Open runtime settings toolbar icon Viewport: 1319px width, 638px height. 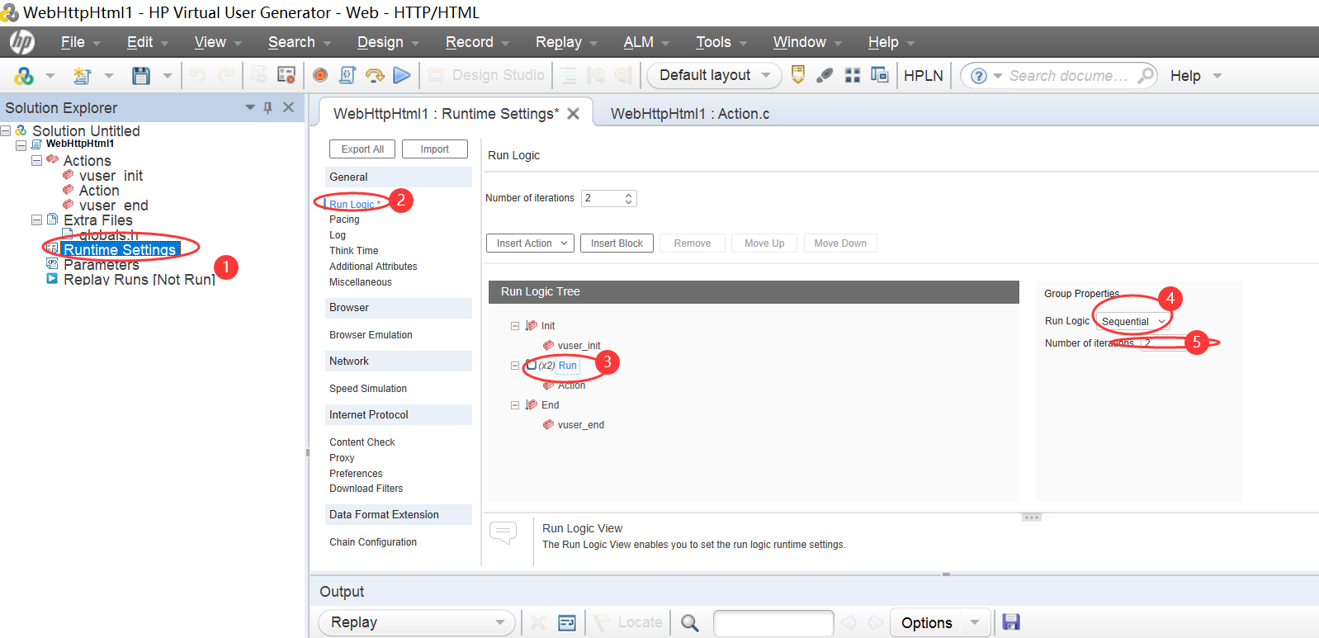click(x=286, y=75)
